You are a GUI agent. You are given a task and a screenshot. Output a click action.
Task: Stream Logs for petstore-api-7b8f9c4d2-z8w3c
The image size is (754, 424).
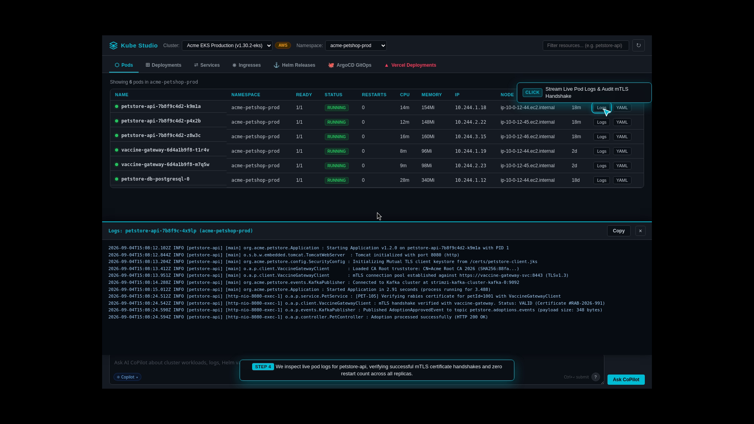(601, 137)
